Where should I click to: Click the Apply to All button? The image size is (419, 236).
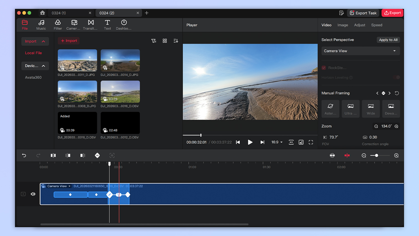388,40
